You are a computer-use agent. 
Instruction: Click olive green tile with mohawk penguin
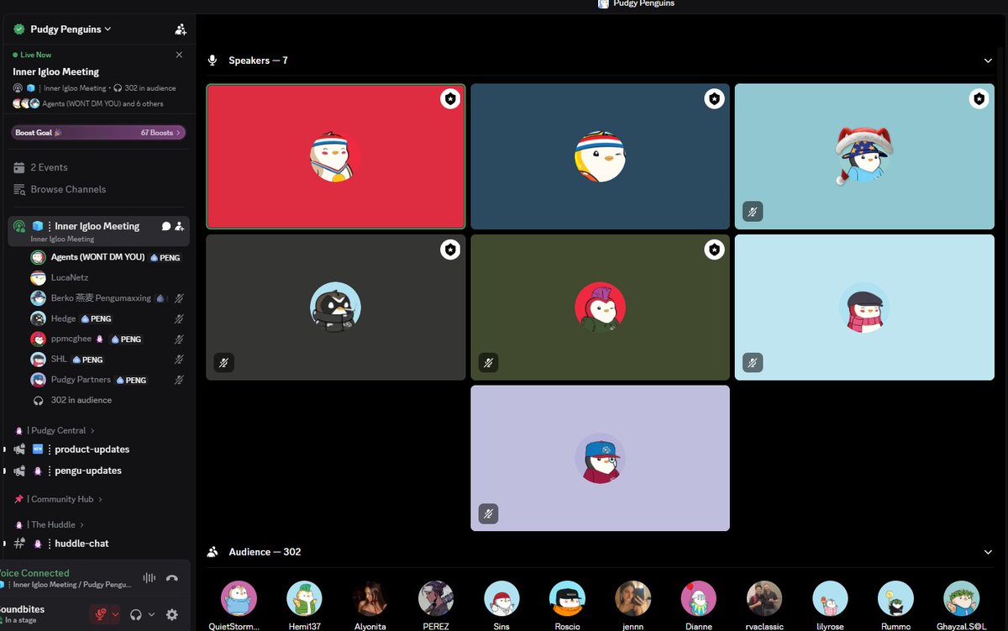pos(600,308)
